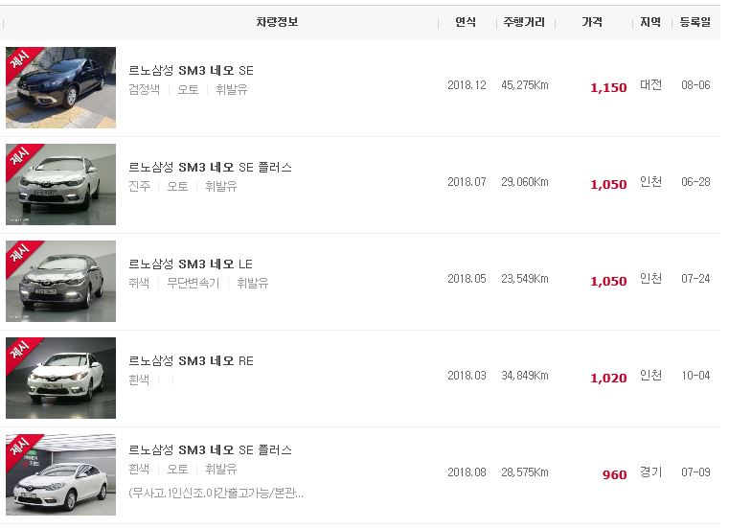Open the 960 priced white SM3 thumbnail
729x529 pixels.
click(61, 474)
